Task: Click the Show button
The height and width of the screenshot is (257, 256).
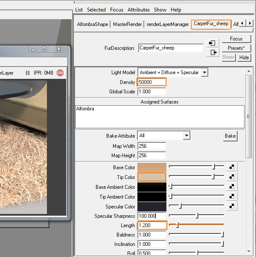Action: [228, 57]
